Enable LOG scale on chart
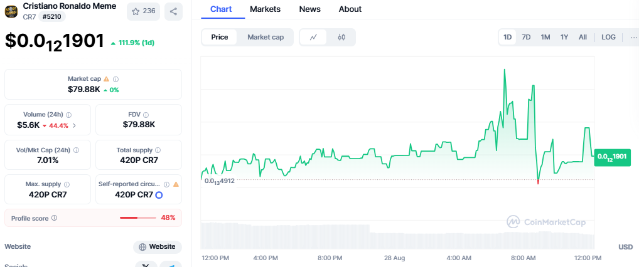 coord(608,37)
